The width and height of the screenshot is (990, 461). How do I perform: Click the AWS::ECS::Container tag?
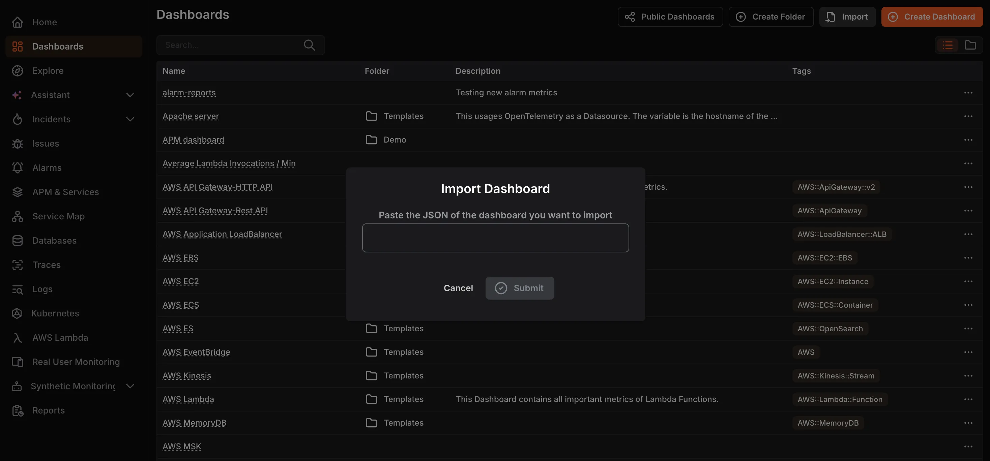point(835,305)
